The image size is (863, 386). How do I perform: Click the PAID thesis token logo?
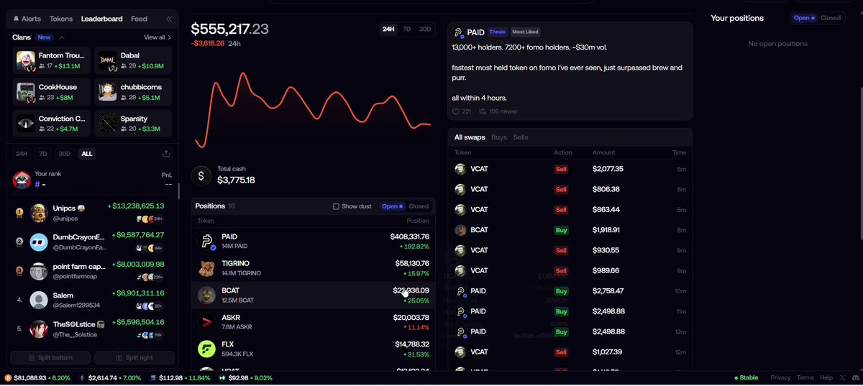click(459, 33)
